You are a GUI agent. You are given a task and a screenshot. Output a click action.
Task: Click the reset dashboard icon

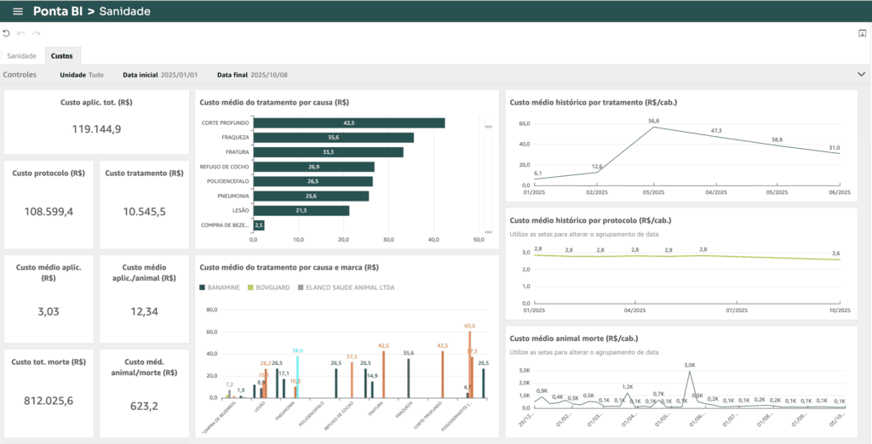[7, 33]
